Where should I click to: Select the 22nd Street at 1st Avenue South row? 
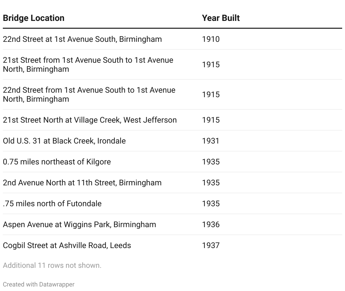[82, 39]
